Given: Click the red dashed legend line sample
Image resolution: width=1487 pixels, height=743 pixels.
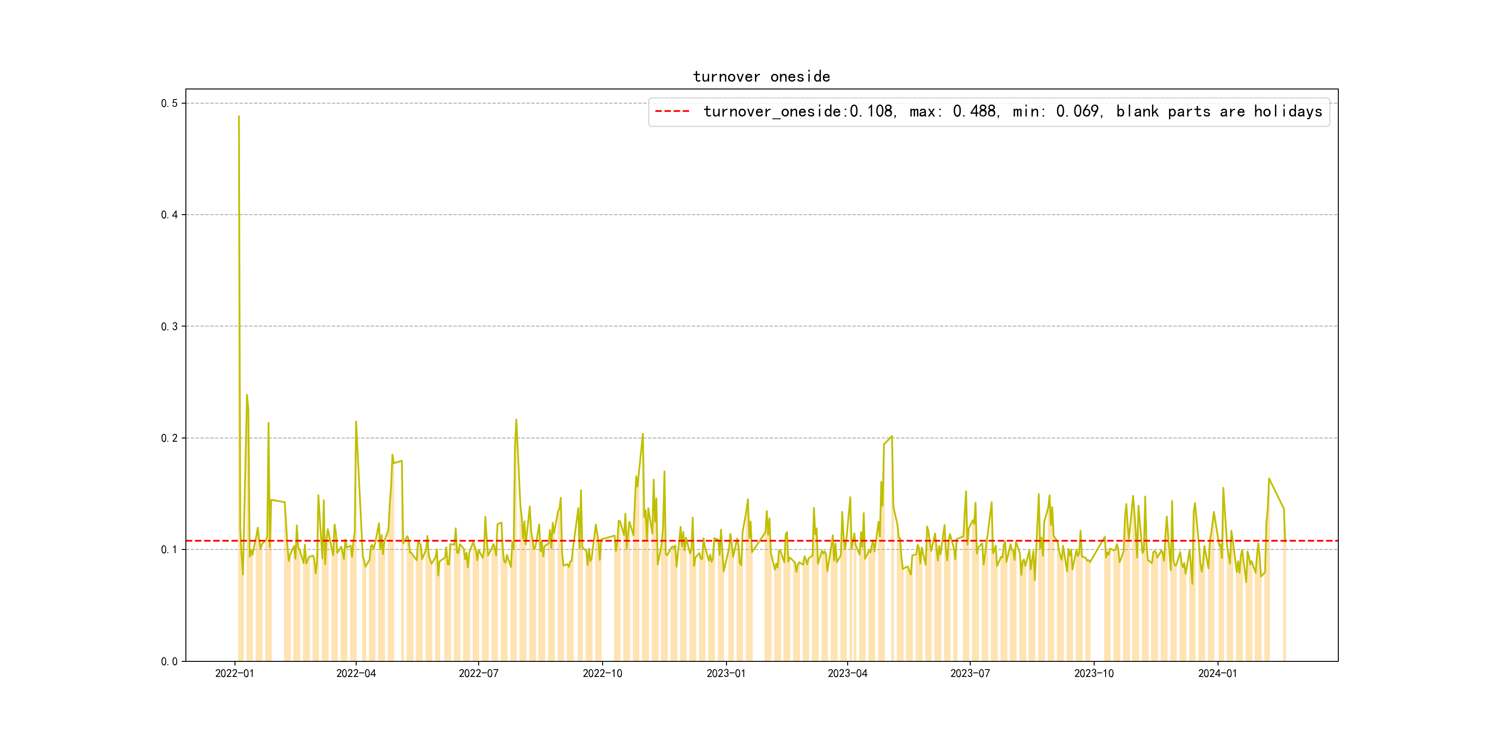Looking at the screenshot, I should pyautogui.click(x=672, y=111).
